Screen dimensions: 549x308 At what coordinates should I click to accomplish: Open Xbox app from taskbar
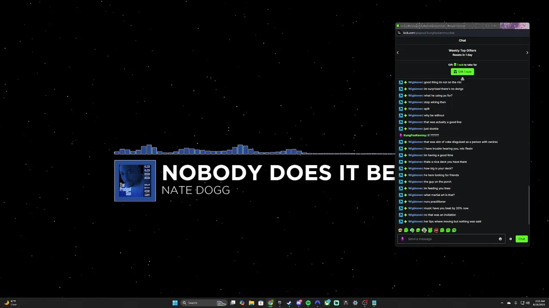[327, 303]
